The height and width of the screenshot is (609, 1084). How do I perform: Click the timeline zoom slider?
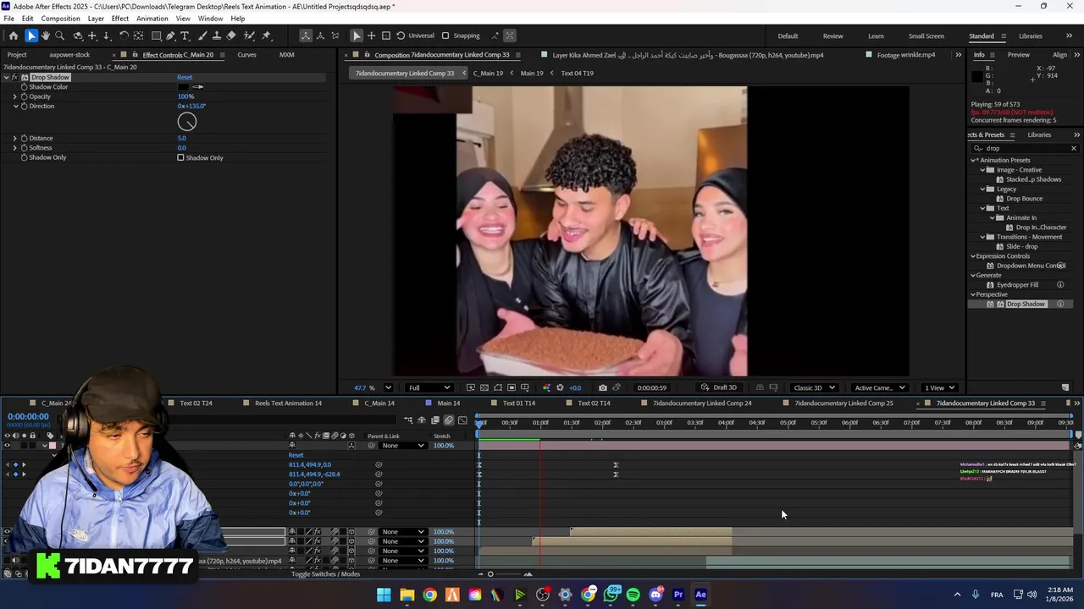[x=490, y=574]
